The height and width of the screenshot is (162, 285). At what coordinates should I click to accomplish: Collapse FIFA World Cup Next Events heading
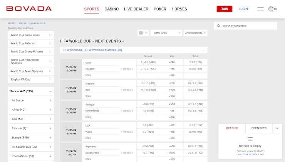(x=123, y=41)
